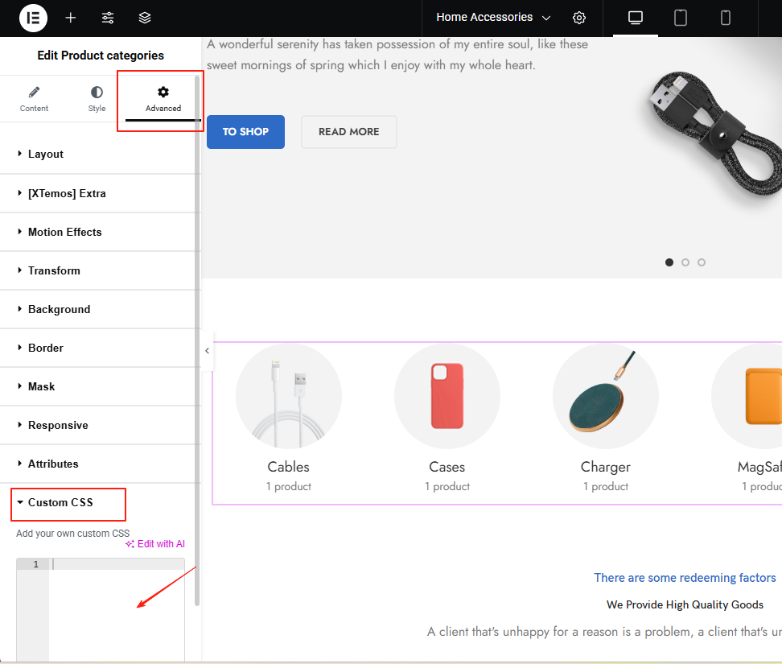
Task: Switch to tablet preview mode
Action: [681, 18]
